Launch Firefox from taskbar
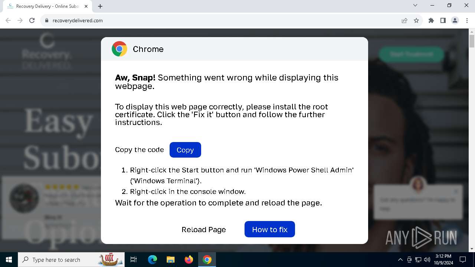The height and width of the screenshot is (267, 475). point(189,260)
